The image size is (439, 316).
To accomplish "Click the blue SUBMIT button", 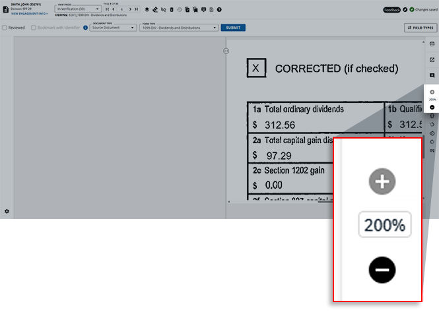I will 233,28.
